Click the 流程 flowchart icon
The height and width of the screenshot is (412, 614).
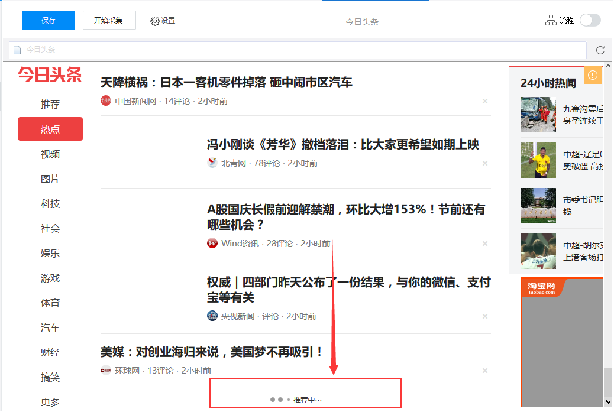coord(551,20)
